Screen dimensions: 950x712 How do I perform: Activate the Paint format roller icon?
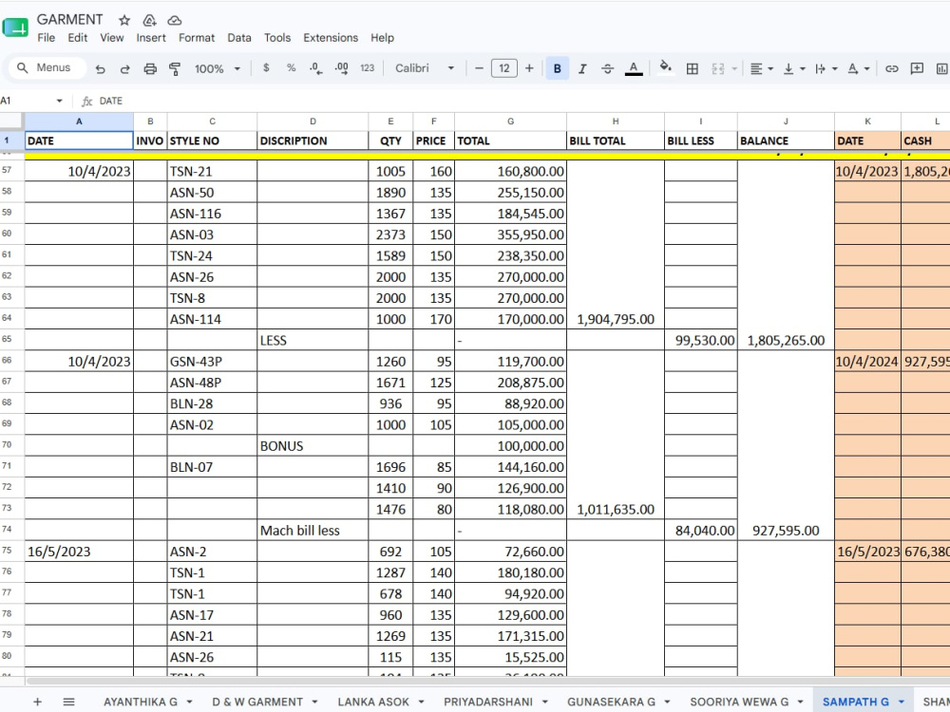pyautogui.click(x=175, y=69)
